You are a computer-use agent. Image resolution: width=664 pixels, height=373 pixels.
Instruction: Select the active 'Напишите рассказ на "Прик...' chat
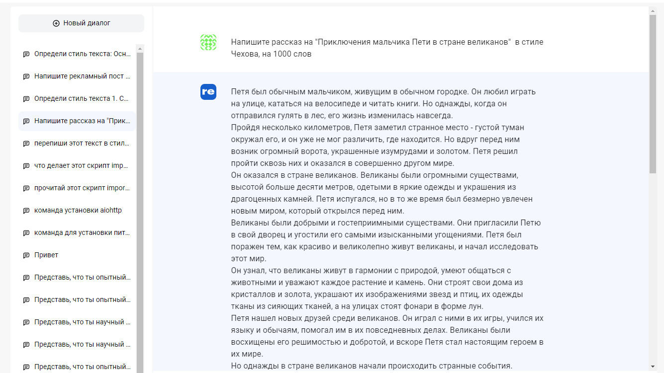[82, 121]
